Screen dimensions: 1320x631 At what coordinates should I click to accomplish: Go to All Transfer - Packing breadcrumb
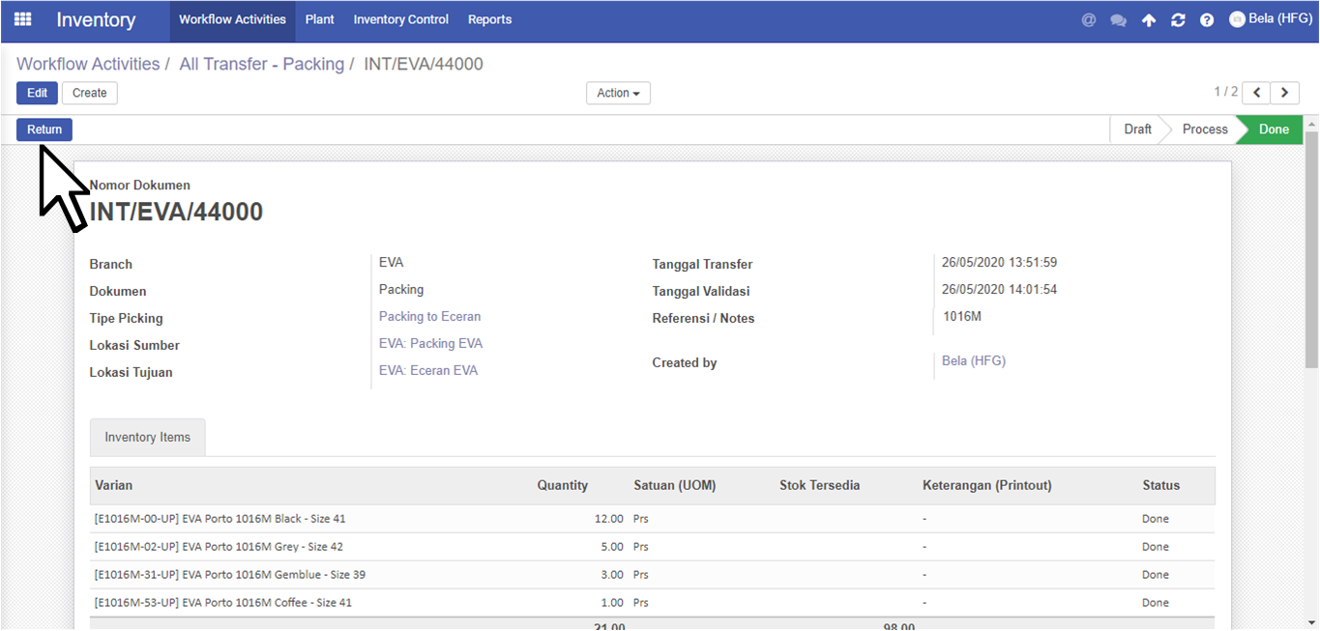pyautogui.click(x=261, y=64)
